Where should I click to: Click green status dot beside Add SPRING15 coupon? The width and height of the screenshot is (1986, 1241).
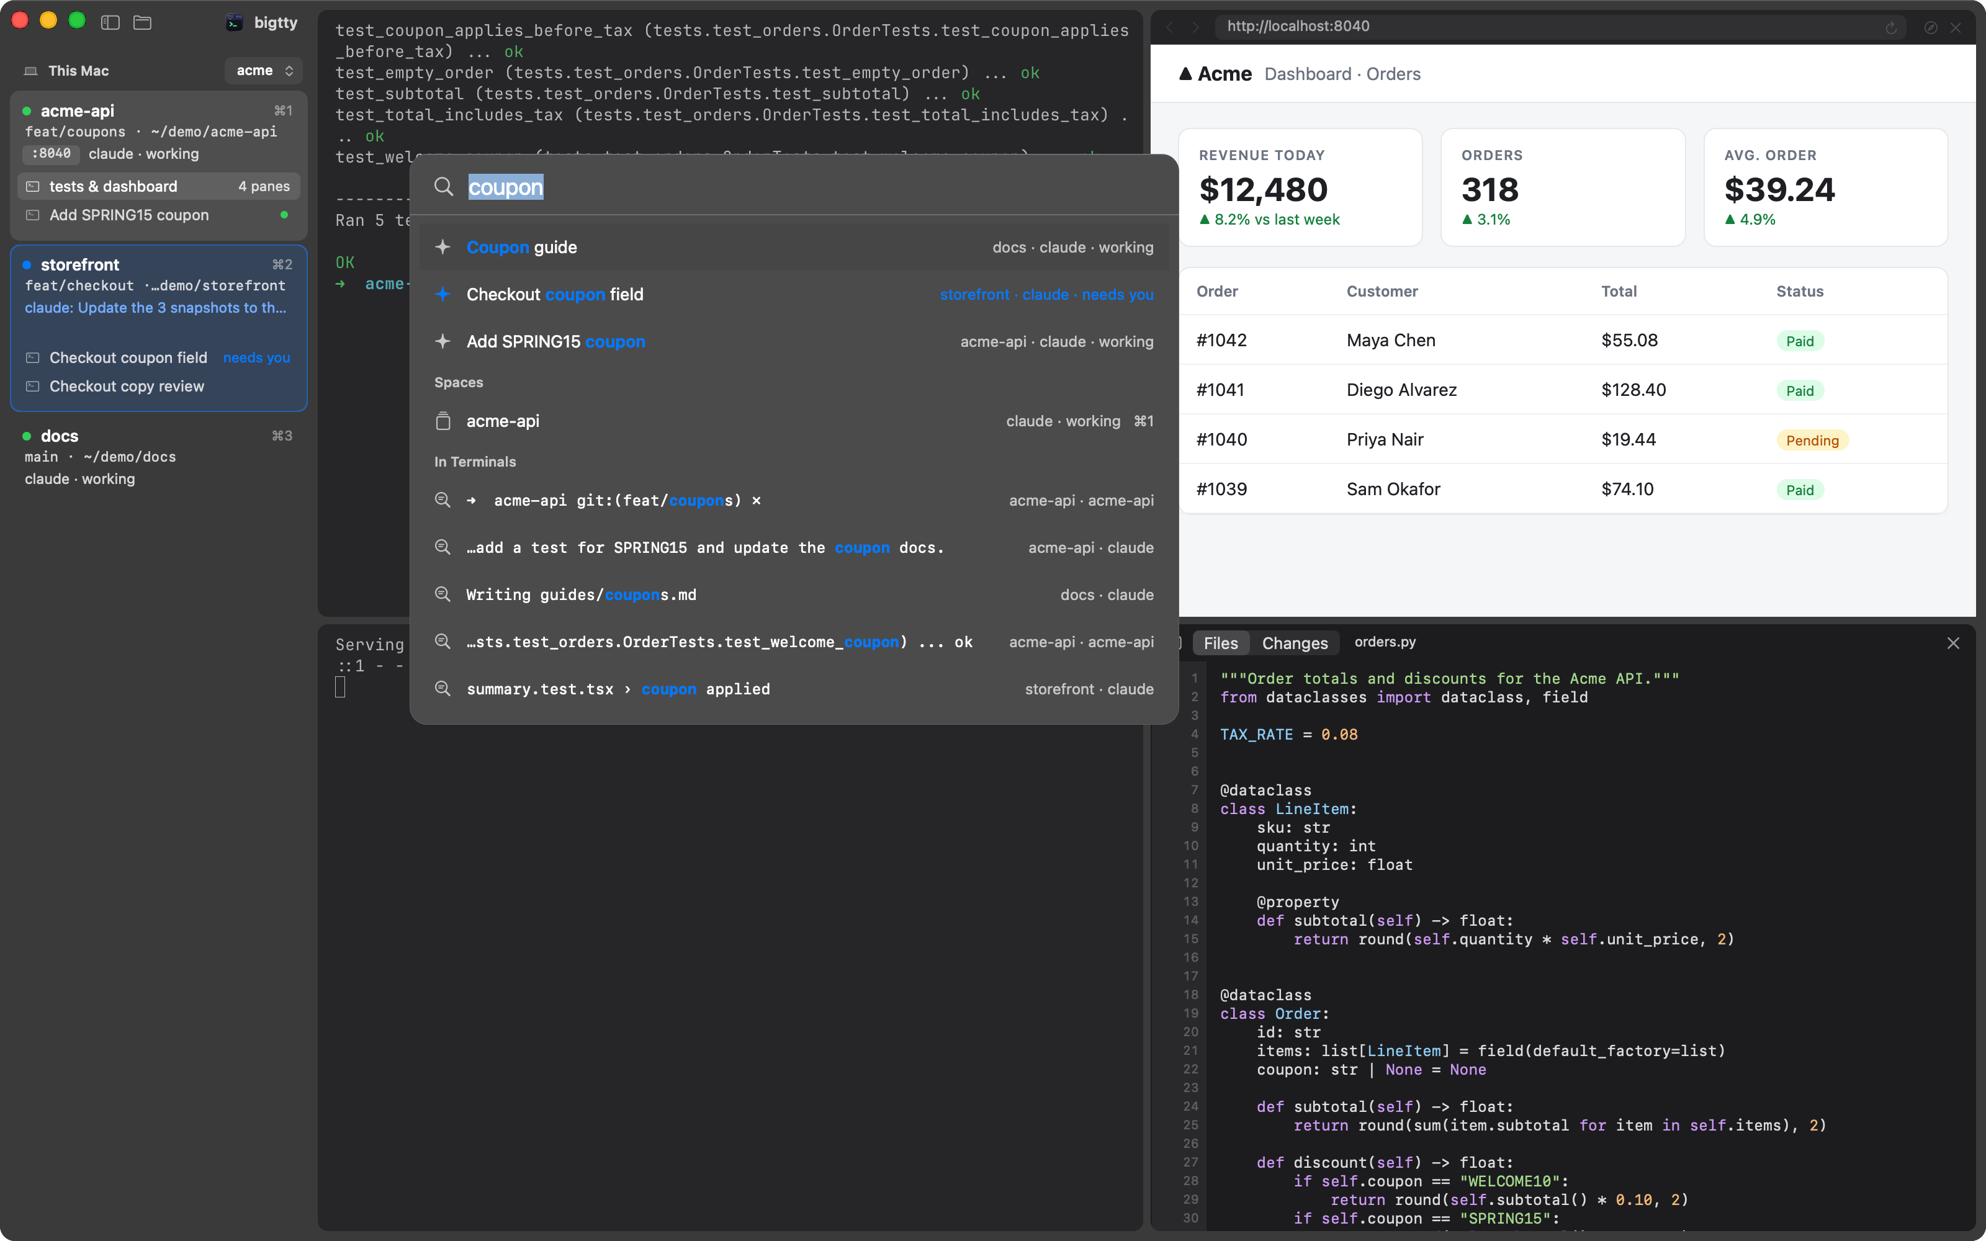(284, 215)
